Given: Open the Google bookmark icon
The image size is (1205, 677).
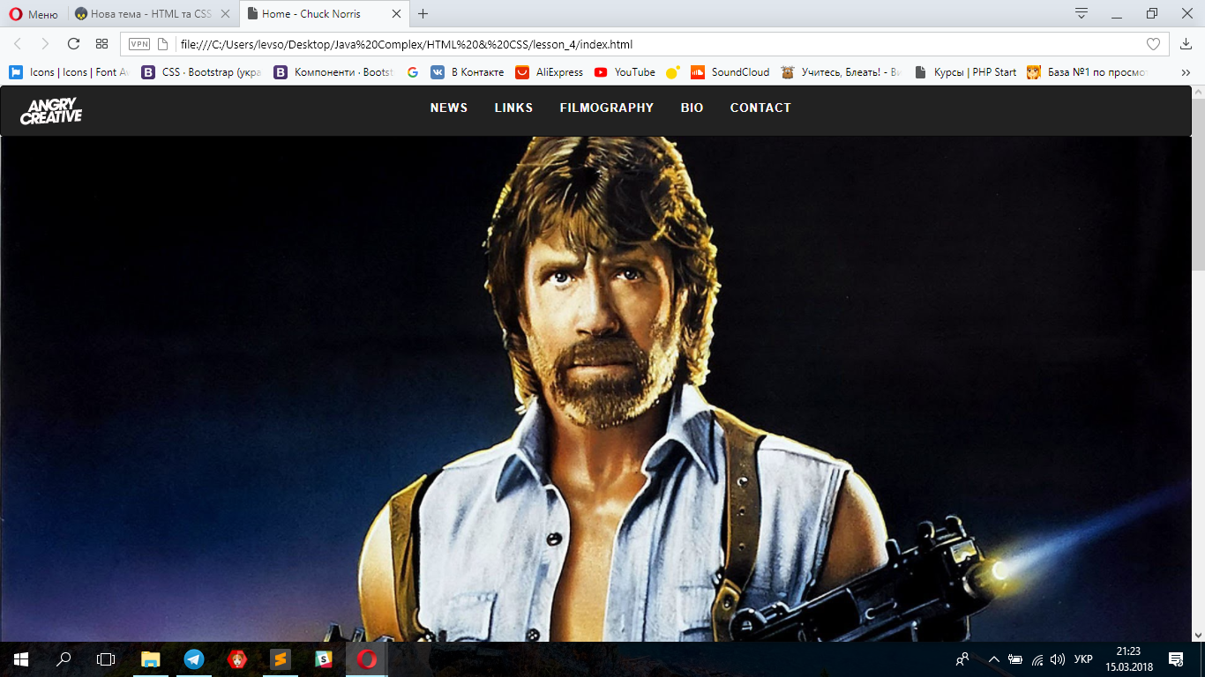Looking at the screenshot, I should click(413, 72).
